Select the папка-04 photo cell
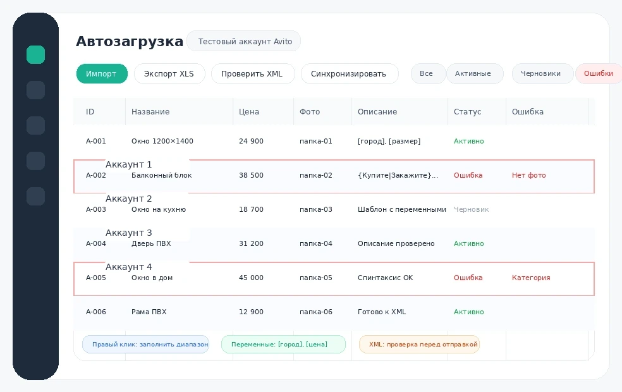Image resolution: width=622 pixels, height=392 pixels. [x=316, y=243]
